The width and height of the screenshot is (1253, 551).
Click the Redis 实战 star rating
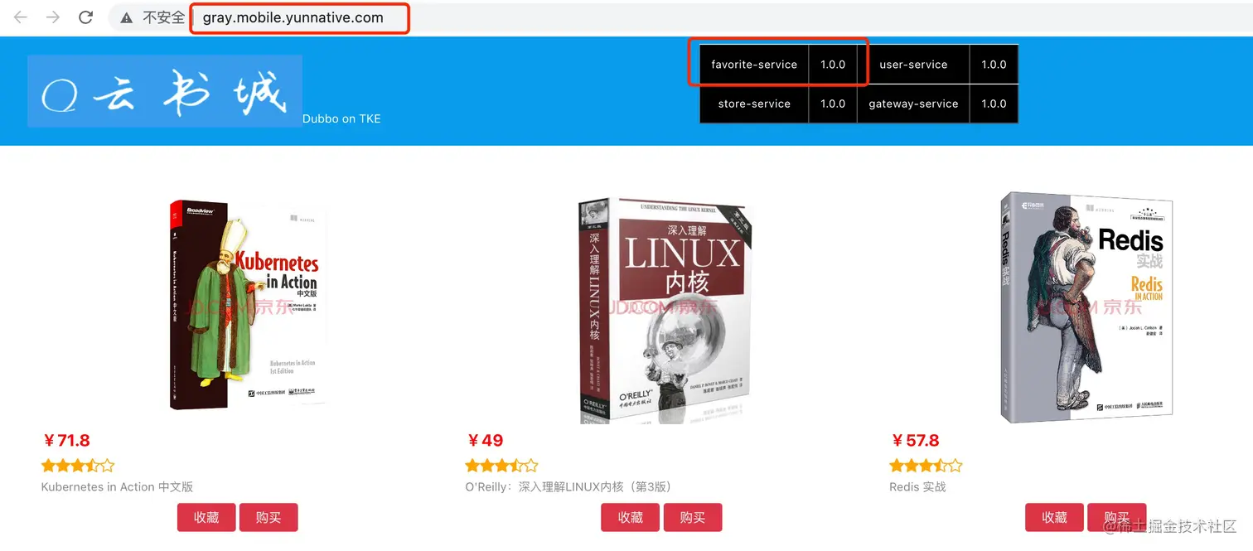point(926,465)
